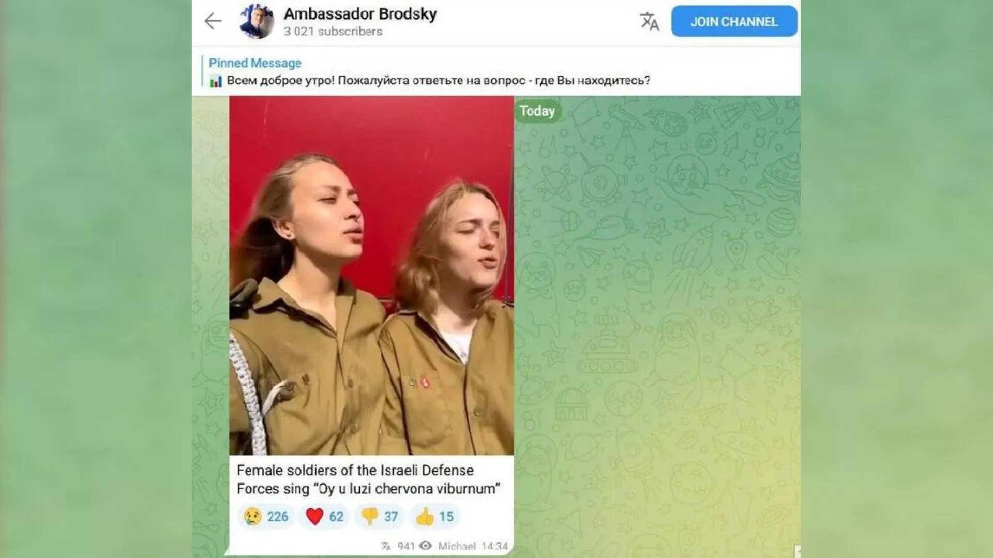Click the 14:34 message timestamp
The height and width of the screenshot is (558, 993).
(494, 546)
